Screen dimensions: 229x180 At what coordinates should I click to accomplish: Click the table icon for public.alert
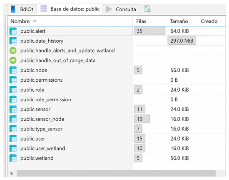[13, 31]
